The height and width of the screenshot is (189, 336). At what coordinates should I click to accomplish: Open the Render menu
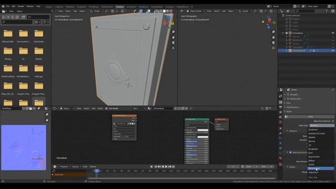point(21,6)
